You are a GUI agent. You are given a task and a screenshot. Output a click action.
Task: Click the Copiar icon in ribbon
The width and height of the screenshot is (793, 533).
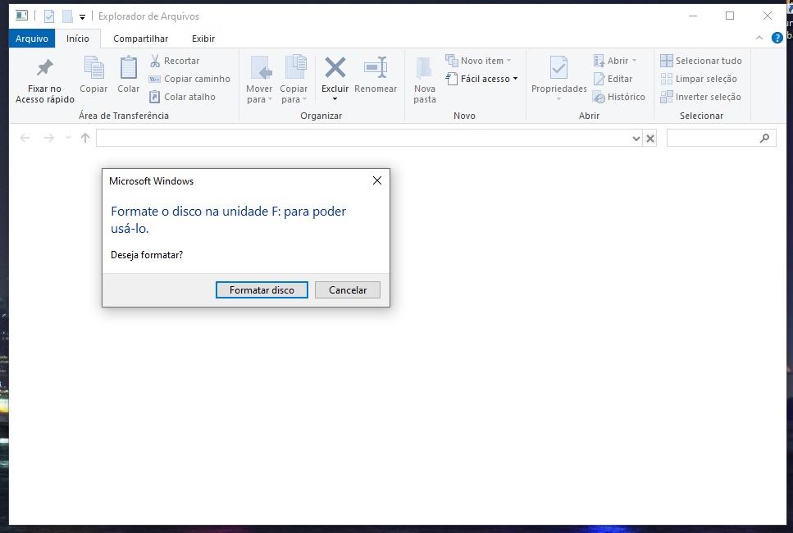(x=93, y=68)
